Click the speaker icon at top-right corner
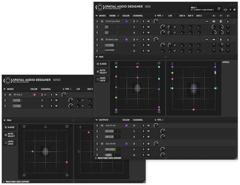The image size is (240, 185). click(x=230, y=4)
